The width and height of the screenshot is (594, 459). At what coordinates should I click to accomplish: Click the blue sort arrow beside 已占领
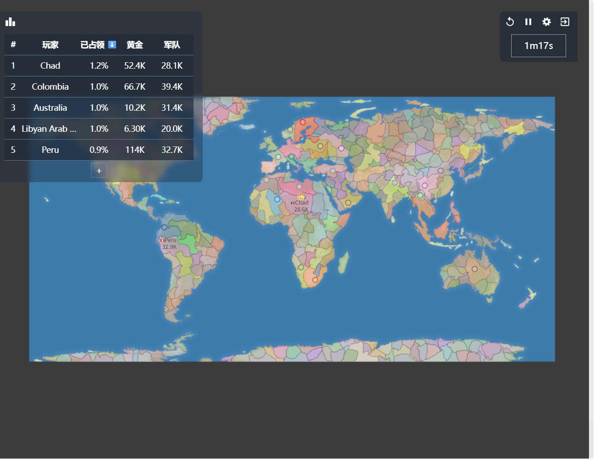(112, 44)
